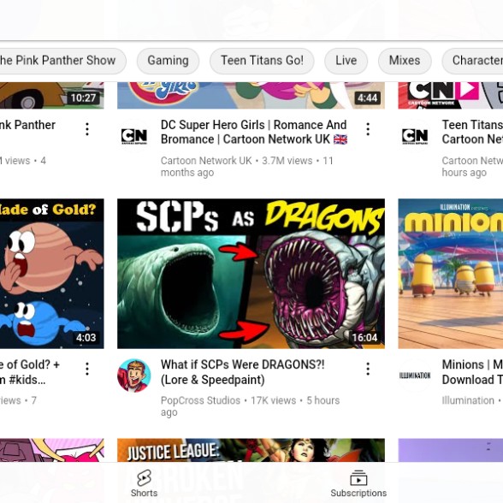Play the Minions video thumbnail
Image resolution: width=503 pixels, height=503 pixels.
pos(451,274)
